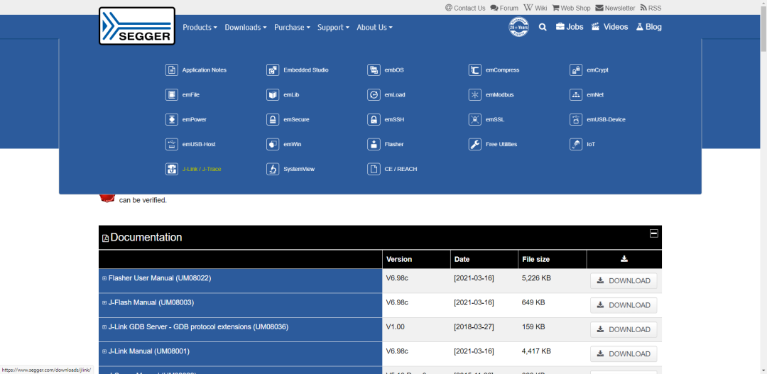This screenshot has width=767, height=374.
Task: Open the emCrypt lock icon
Action: (576, 70)
